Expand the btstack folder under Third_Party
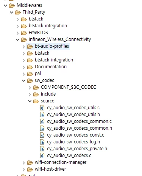Image resolution: width=142 pixels, height=176 pixels. click(17, 19)
